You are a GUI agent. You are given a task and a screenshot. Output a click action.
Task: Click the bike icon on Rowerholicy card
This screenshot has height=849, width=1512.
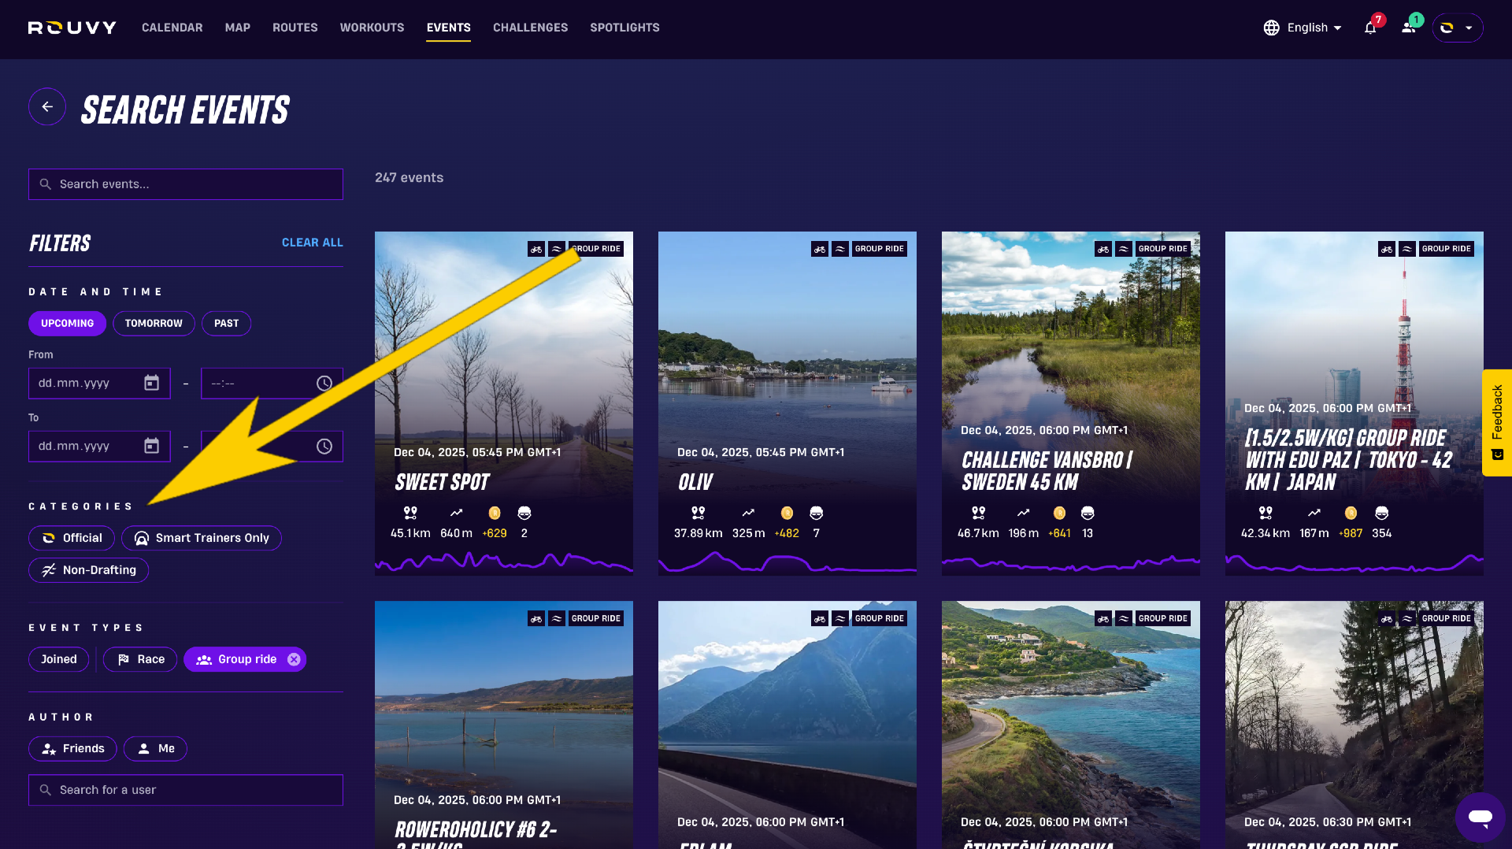click(536, 618)
